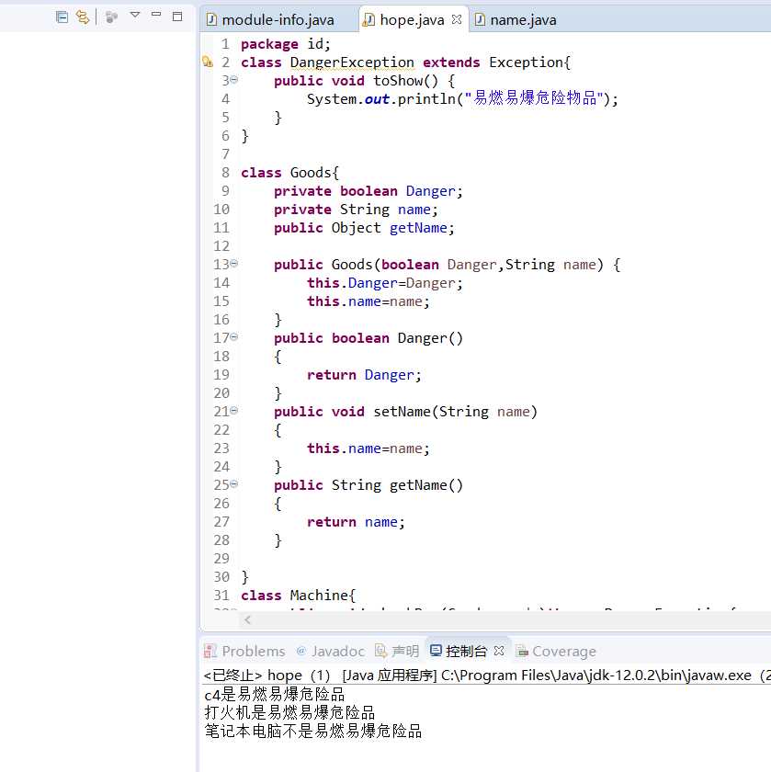Click the filter icon in the left panel toolbar
This screenshot has height=772, width=771.
pyautogui.click(x=112, y=17)
